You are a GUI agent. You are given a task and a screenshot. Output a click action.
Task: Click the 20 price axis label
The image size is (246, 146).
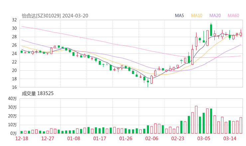pos(14,70)
